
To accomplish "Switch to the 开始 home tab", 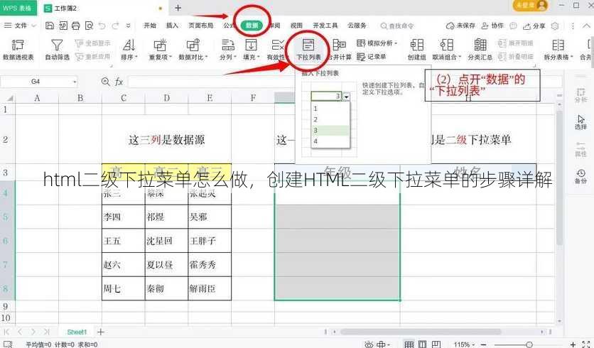I will pos(150,26).
